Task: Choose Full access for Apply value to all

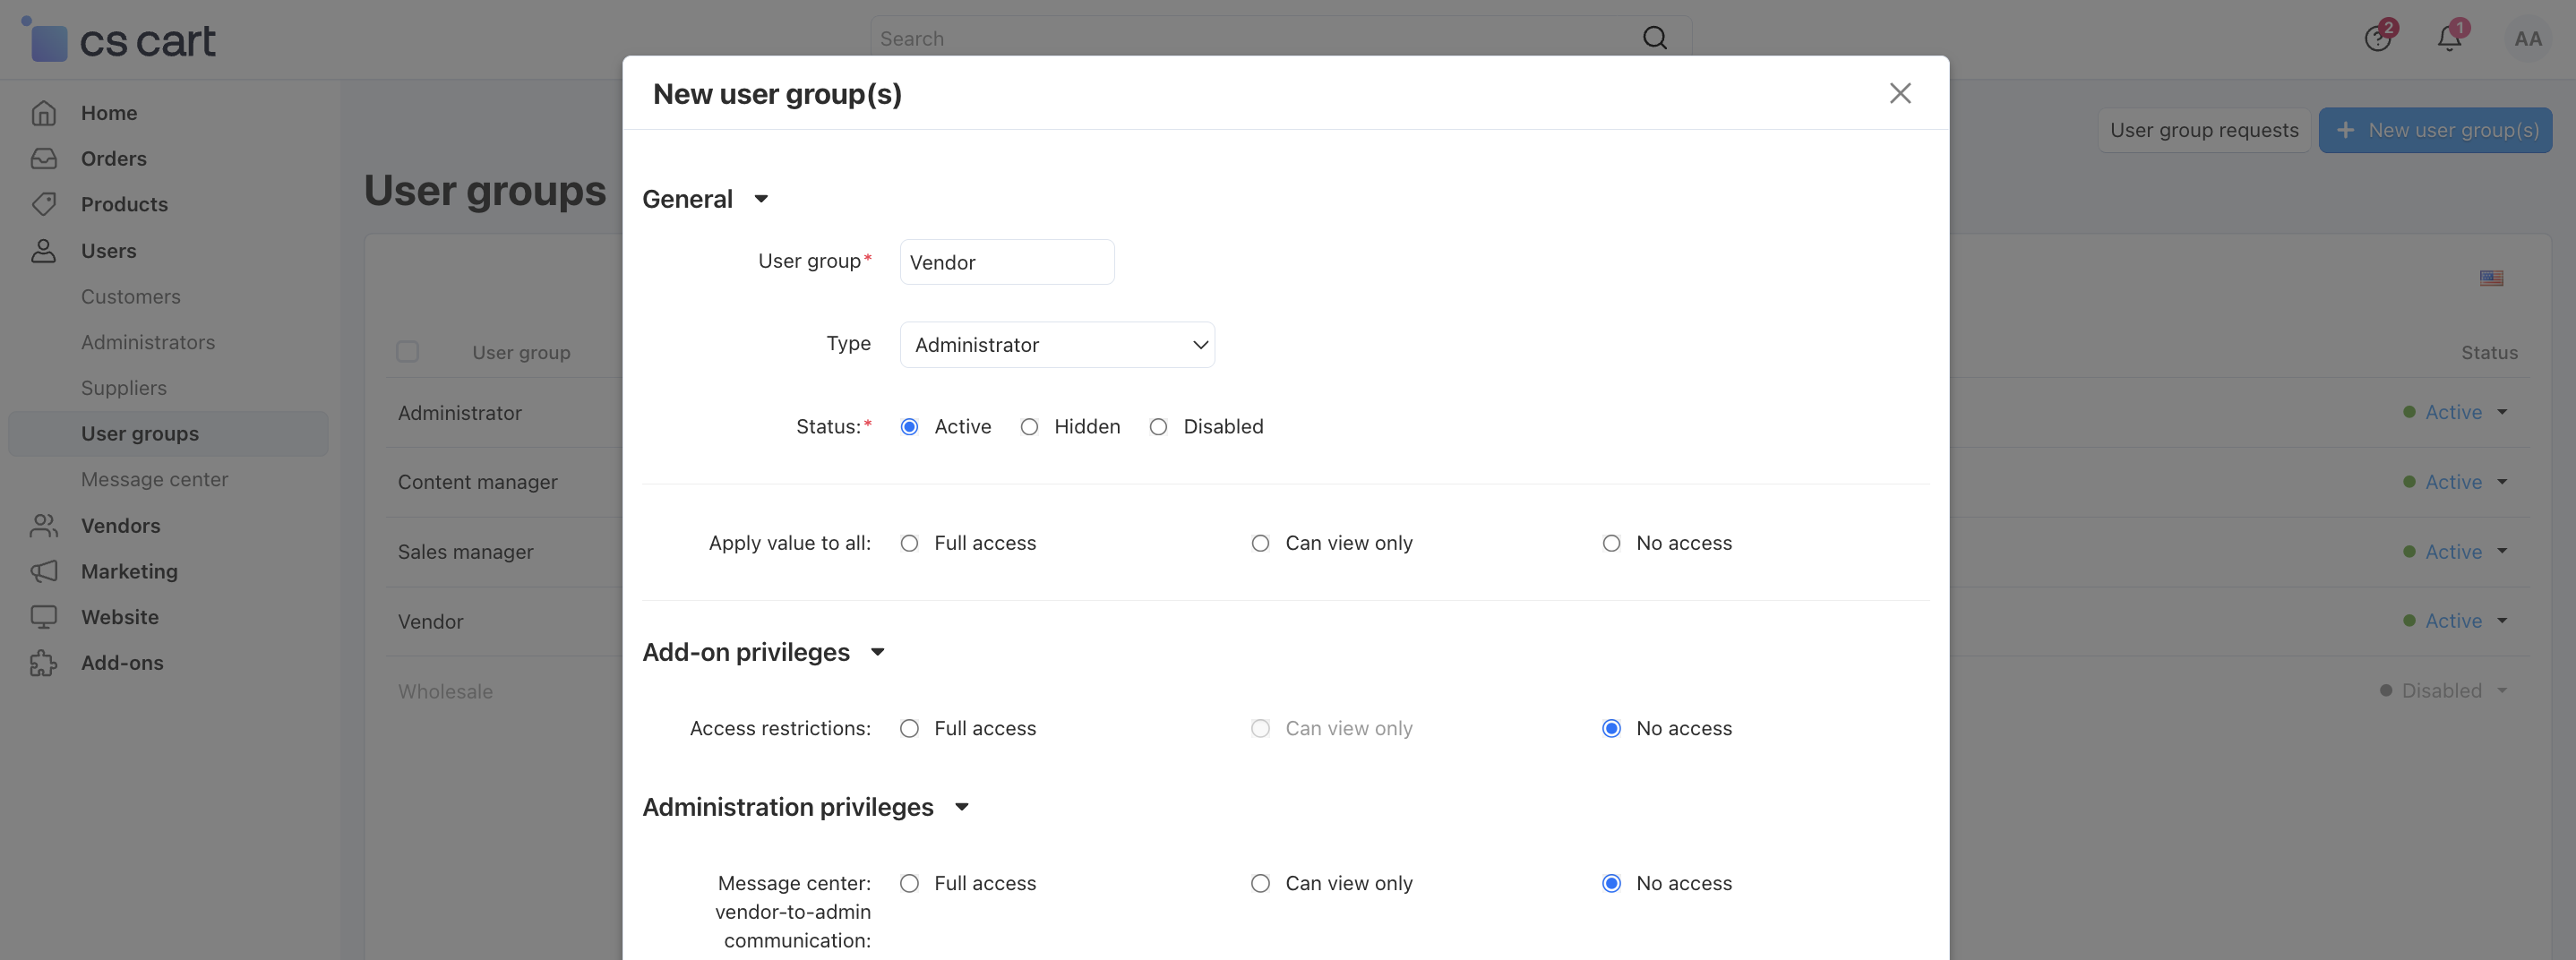Action: click(909, 543)
